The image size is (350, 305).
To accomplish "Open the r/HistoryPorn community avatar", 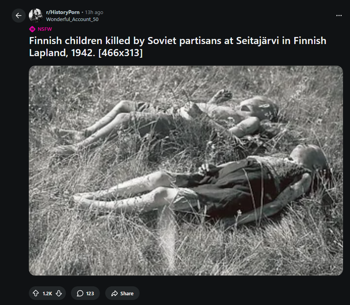I will pos(36,16).
